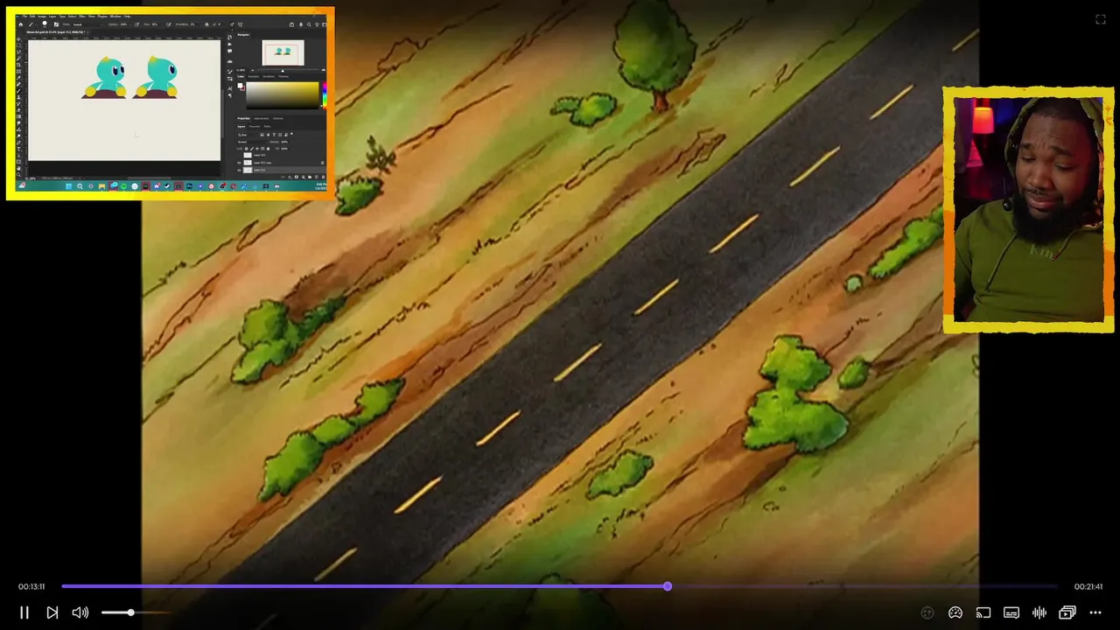The height and width of the screenshot is (630, 1120).
Task: Select the Layer 513 row
Action: click(280, 155)
